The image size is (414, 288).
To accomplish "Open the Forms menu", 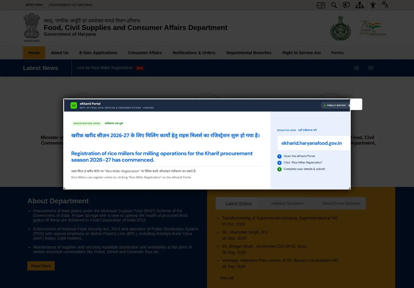I will click(338, 53).
